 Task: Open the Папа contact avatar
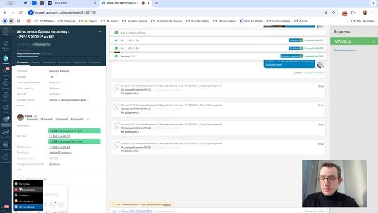click(20, 117)
